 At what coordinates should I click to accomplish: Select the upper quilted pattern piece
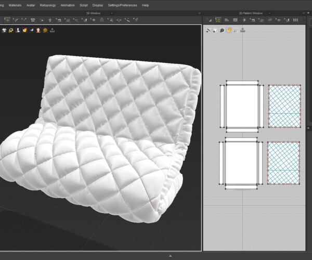point(284,106)
